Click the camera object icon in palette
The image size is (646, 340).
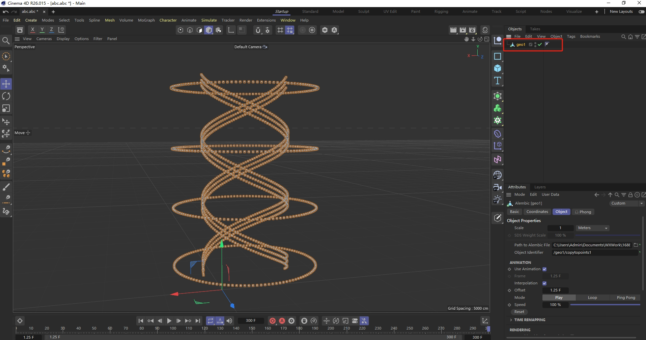(498, 187)
